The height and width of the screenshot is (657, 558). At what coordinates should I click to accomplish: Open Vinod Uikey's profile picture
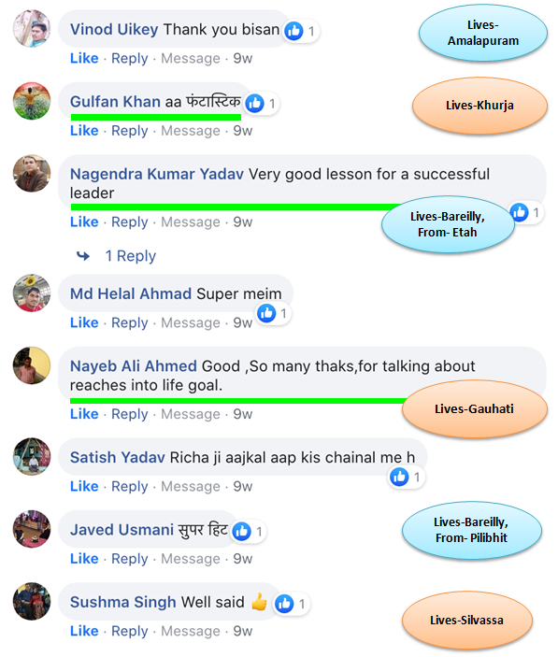[32, 28]
